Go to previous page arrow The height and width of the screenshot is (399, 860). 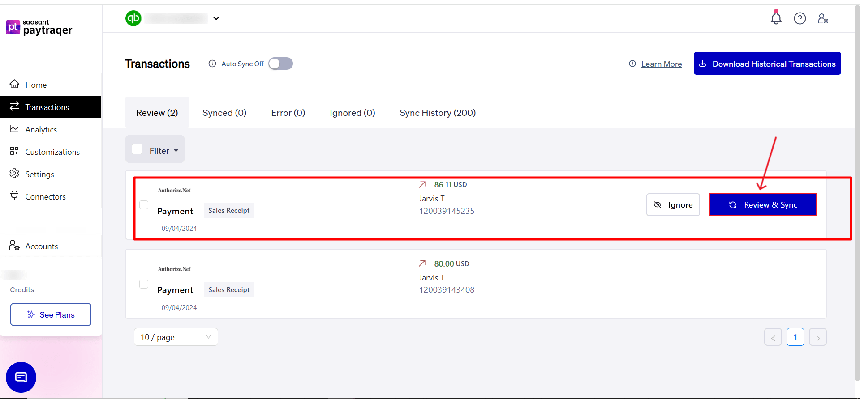[773, 337]
